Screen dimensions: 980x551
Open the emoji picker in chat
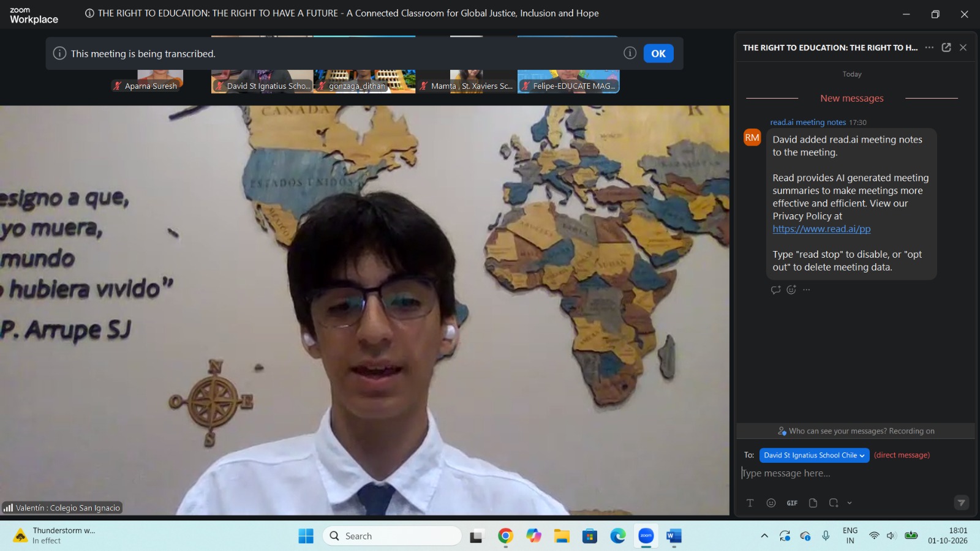click(x=771, y=503)
